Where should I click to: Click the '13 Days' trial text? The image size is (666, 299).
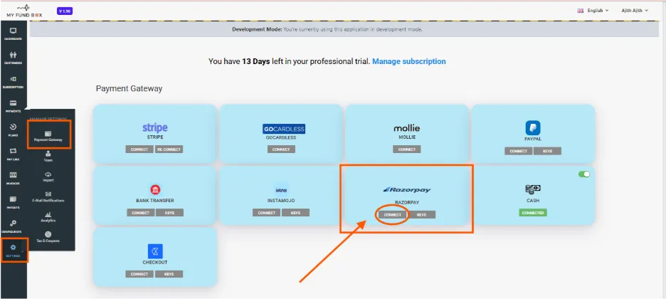point(255,61)
